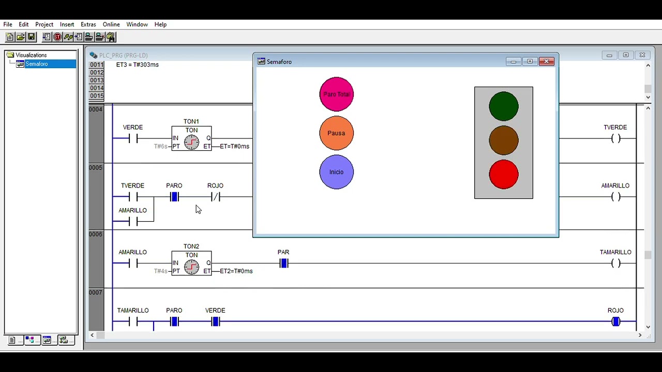Click the Login toolbar icon
The height and width of the screenshot is (372, 662).
[89, 37]
